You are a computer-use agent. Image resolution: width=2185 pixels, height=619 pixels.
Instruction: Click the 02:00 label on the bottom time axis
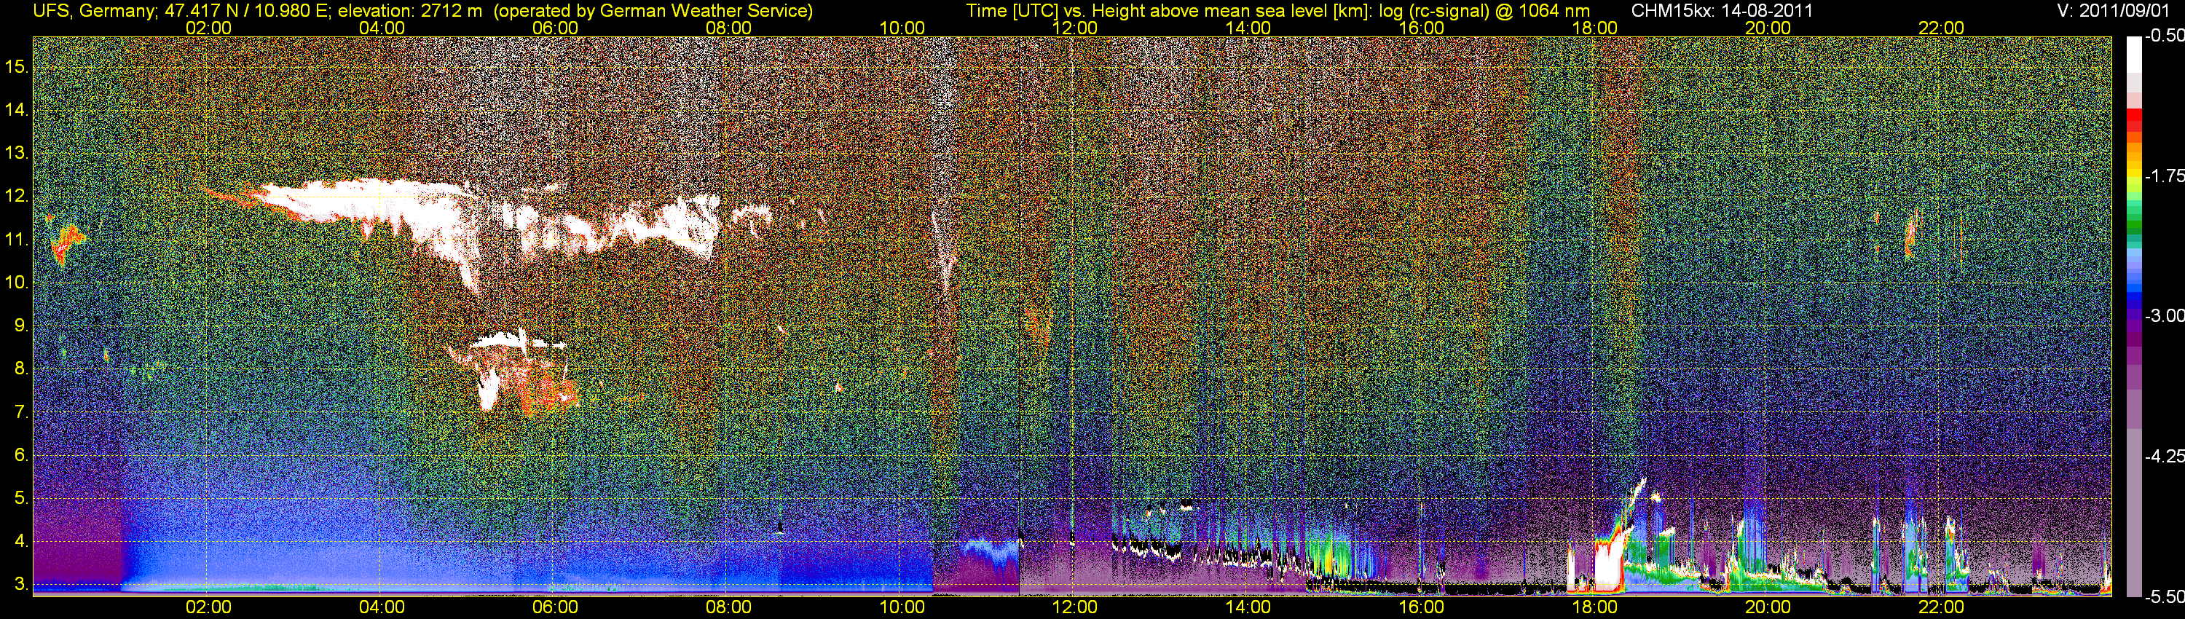click(208, 607)
